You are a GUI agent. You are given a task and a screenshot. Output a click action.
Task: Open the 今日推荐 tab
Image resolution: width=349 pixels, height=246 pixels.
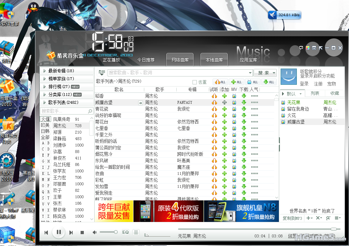(146, 60)
